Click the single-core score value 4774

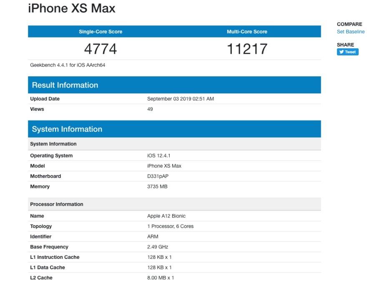pos(101,49)
